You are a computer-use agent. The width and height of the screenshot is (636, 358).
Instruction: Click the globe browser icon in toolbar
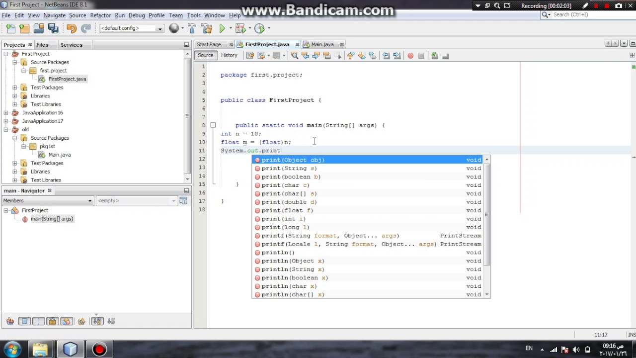click(x=174, y=28)
